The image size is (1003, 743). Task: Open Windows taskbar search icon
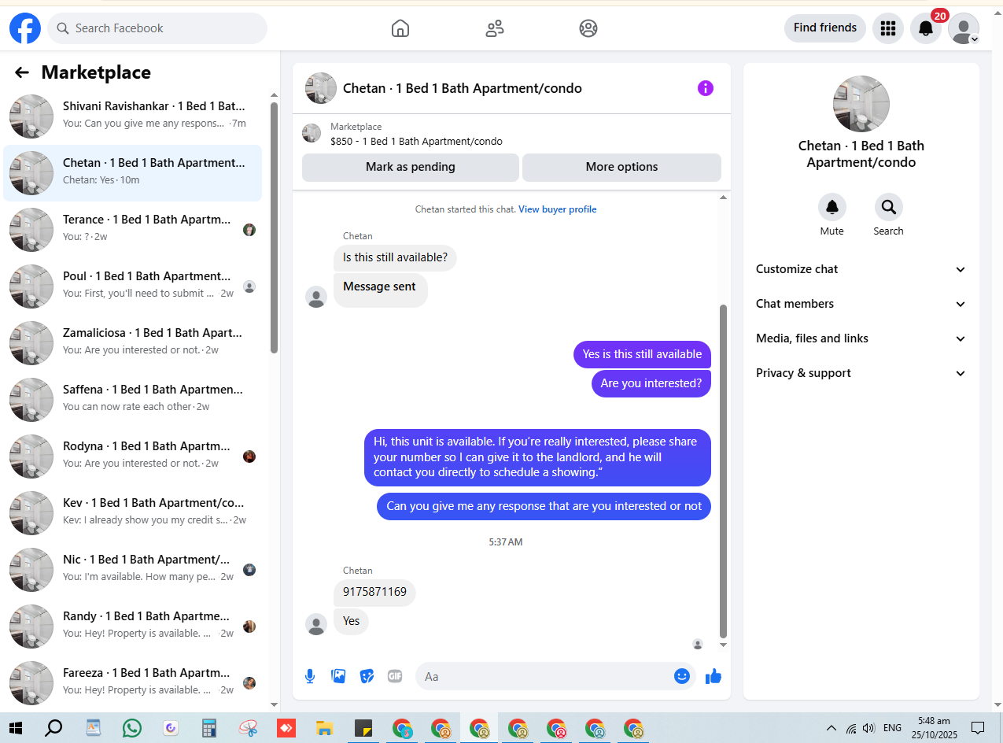[x=53, y=728]
